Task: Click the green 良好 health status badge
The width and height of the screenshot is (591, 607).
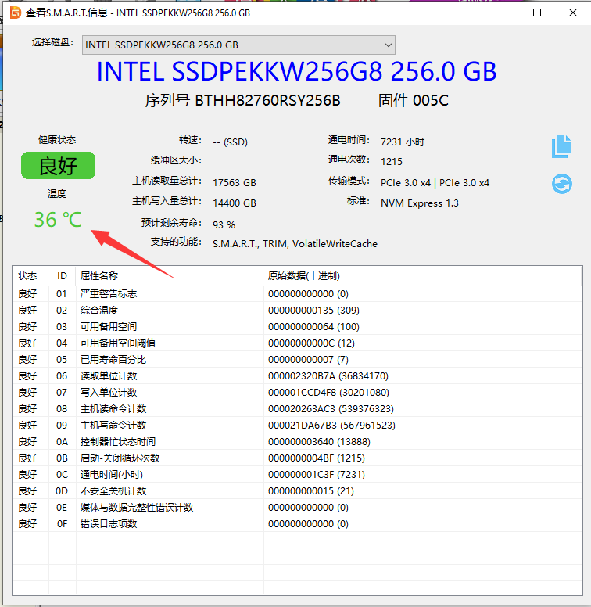Action: [x=58, y=166]
